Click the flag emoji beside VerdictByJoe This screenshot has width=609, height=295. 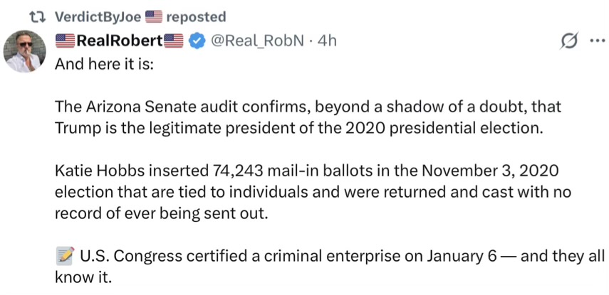[x=154, y=16]
